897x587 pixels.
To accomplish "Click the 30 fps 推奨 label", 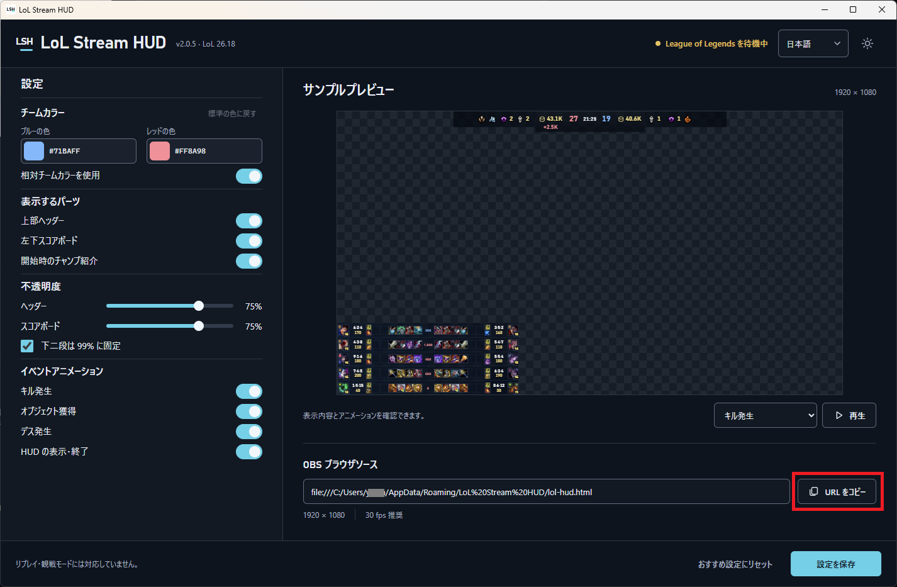I will pos(384,515).
